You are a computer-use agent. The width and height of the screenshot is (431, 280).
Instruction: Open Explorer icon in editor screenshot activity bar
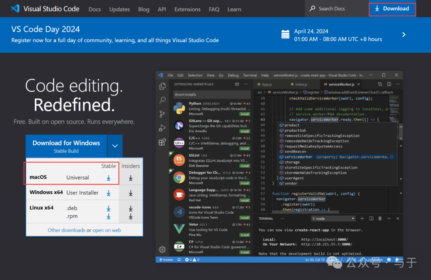point(162,86)
